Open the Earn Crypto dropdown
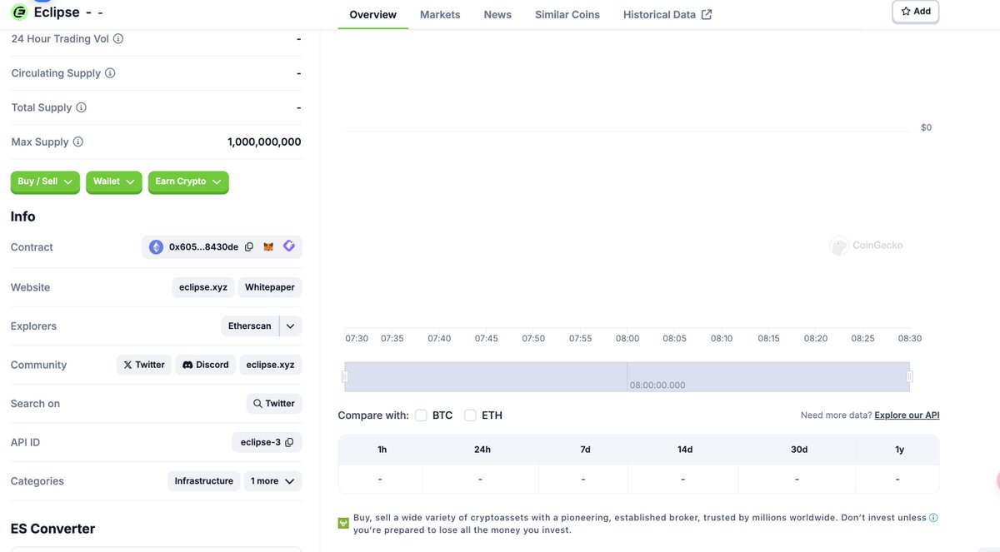Screen dimensions: 1000x552 coord(188,182)
